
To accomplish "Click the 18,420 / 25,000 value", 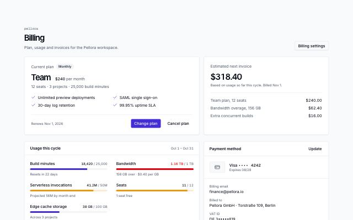I will [94, 164].
